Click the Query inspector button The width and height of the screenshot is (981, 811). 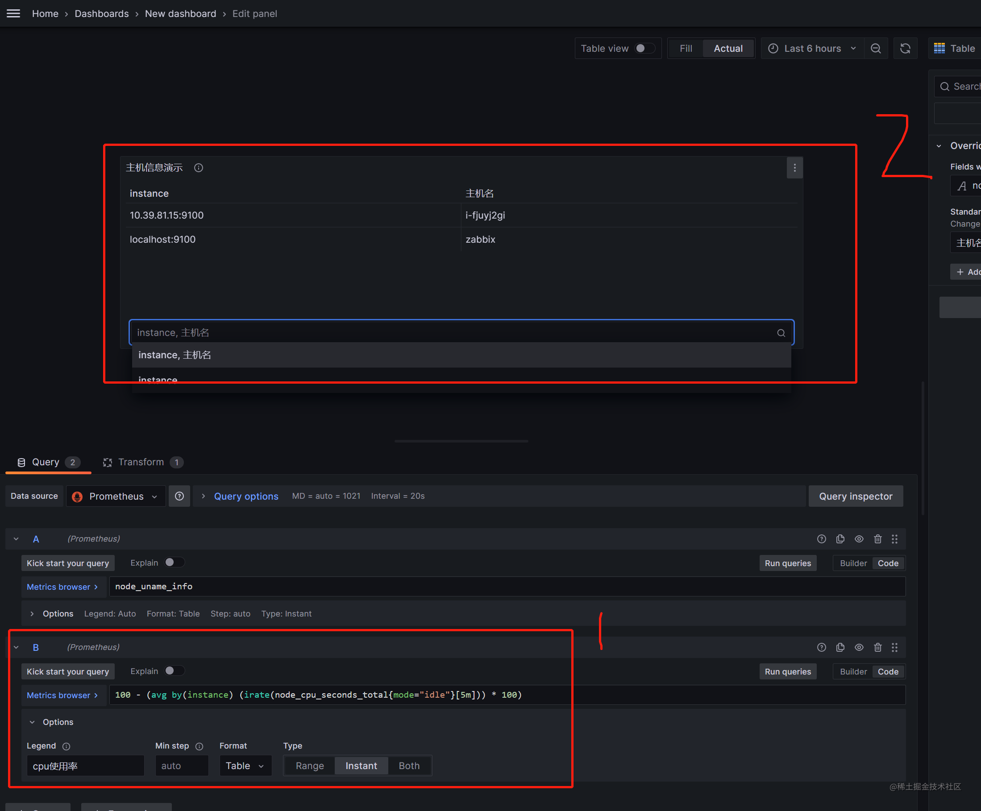point(855,496)
